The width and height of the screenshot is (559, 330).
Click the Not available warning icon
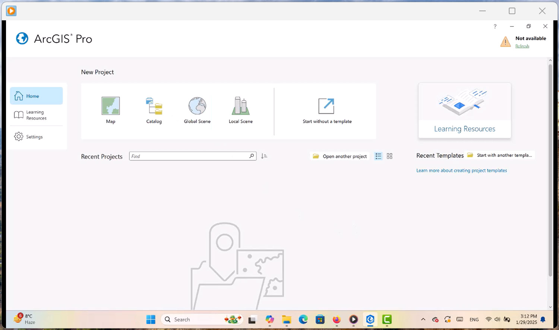[x=505, y=42]
